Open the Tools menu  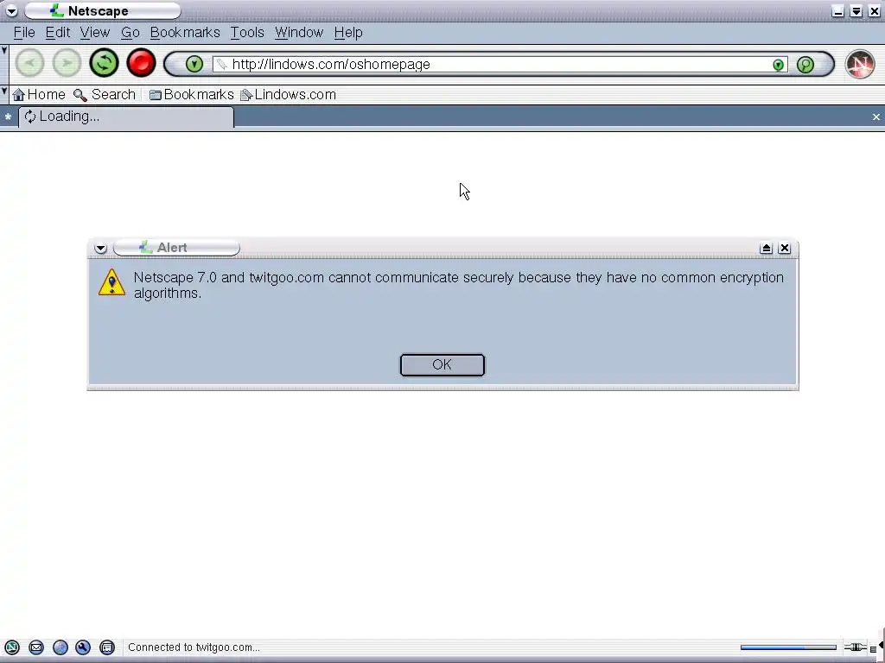click(247, 33)
